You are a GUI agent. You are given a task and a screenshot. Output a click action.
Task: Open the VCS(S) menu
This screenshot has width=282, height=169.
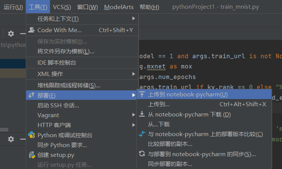(62, 7)
